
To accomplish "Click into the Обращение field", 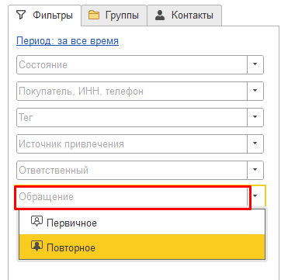I will pyautogui.click(x=132, y=197).
